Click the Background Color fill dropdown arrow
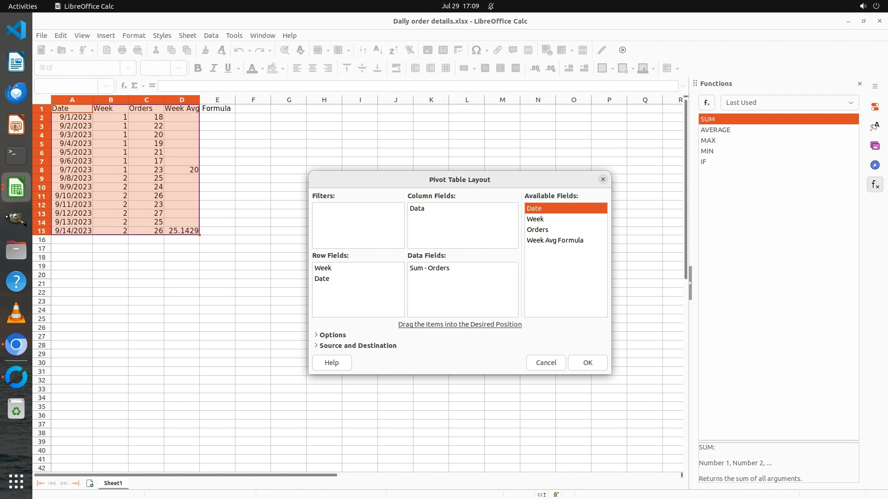The width and height of the screenshot is (888, 499). point(283,69)
